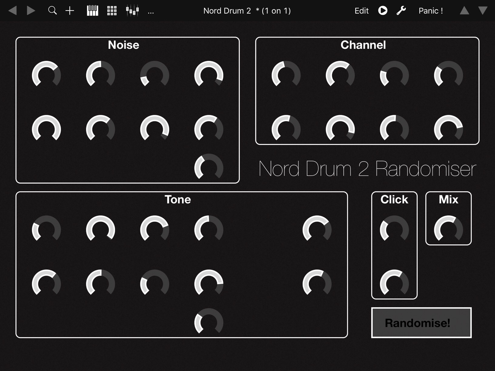Open the Nord Drum 2 title

click(x=247, y=11)
